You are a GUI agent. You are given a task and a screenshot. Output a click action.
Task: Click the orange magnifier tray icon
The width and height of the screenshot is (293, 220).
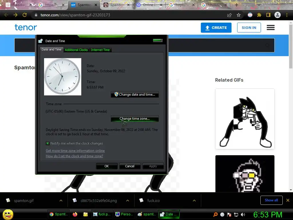(x=215, y=215)
